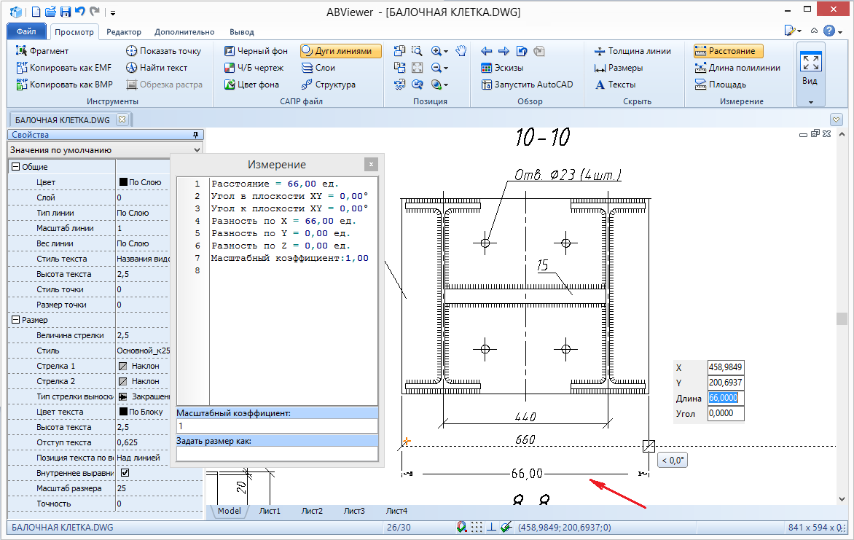Click the Слои layers icon
Image resolution: width=854 pixels, height=540 pixels.
pyautogui.click(x=318, y=68)
